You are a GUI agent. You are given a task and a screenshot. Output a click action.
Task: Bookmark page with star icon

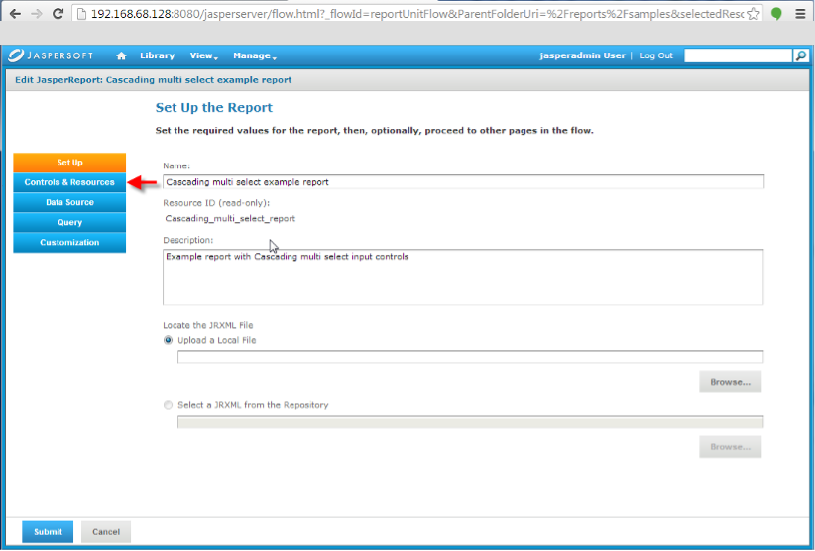tap(753, 14)
